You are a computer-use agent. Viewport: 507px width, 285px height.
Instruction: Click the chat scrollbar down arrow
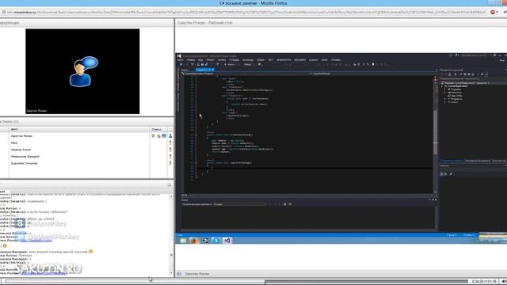click(x=171, y=273)
